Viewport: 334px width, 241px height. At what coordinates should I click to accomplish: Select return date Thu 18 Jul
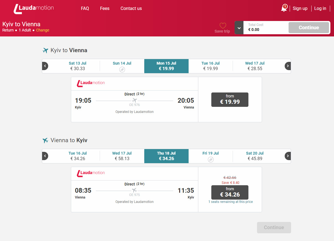point(166,156)
